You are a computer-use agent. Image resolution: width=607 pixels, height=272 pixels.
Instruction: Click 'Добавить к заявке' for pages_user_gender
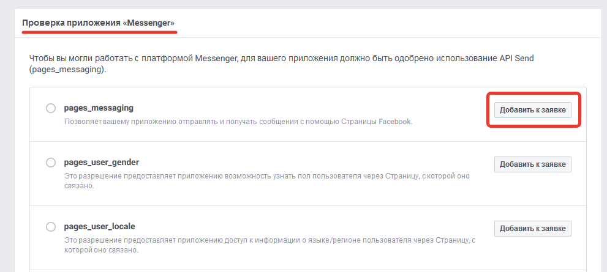[533, 164]
